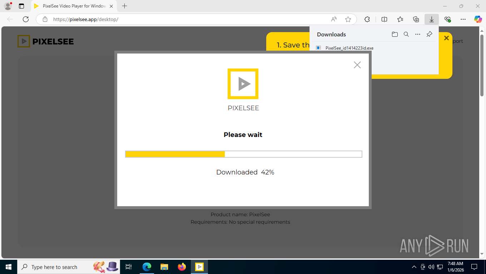The height and width of the screenshot is (274, 486).
Task: Add this page to favorites
Action: [x=348, y=19]
